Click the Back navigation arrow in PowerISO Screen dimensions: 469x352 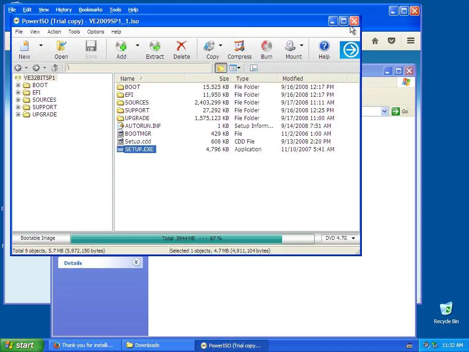(18, 68)
